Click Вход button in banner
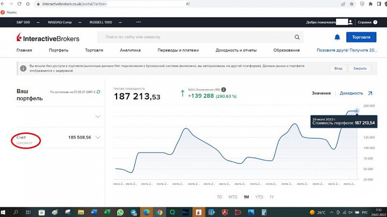 338,68
